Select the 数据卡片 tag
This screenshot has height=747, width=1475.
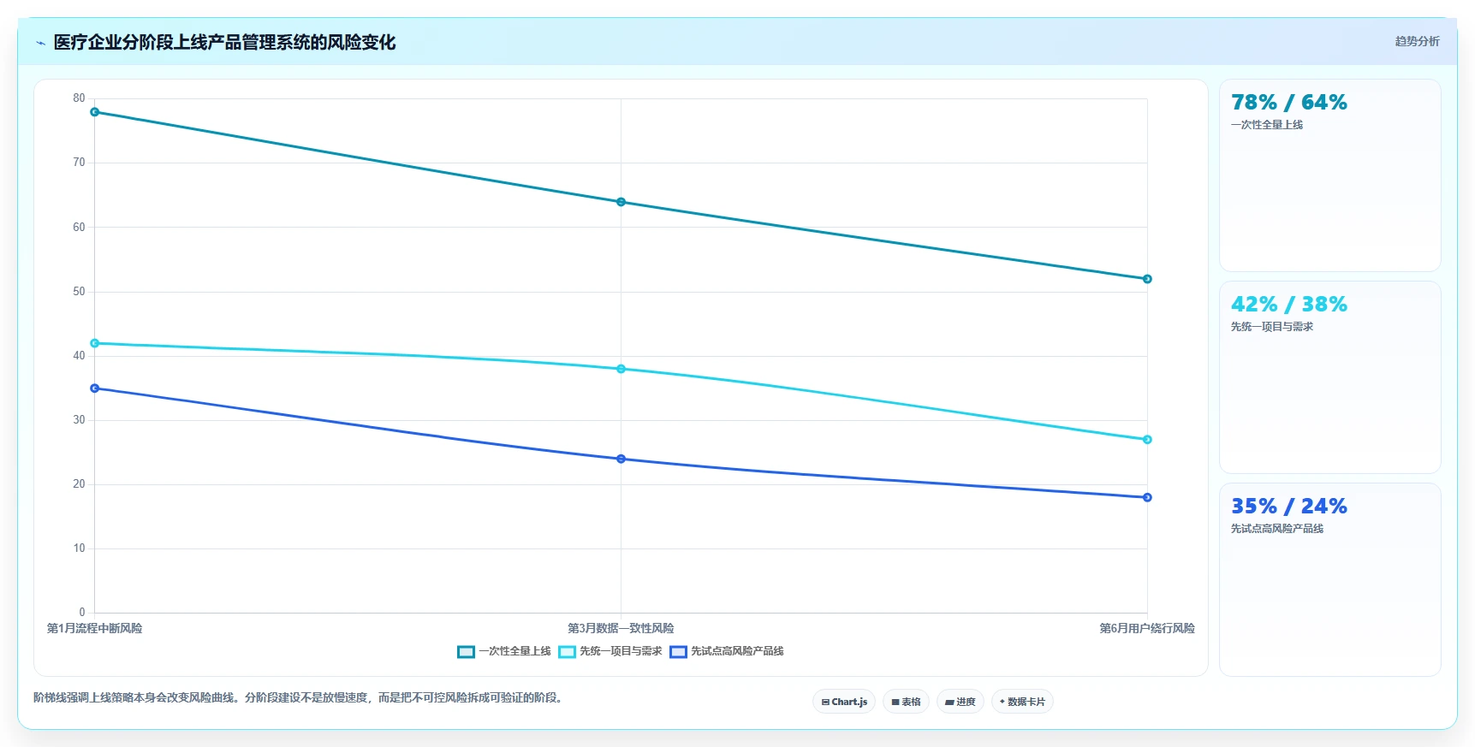[x=1022, y=702]
